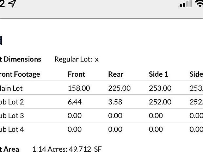Viewport: 203px width, 152px height.
Task: Click the Lot Dimensions heading
Action: coord(20,59)
